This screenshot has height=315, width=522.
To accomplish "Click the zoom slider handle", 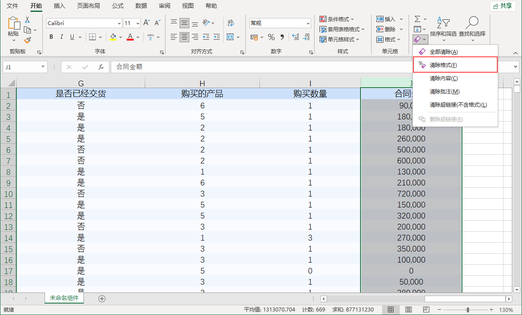I will (468, 310).
